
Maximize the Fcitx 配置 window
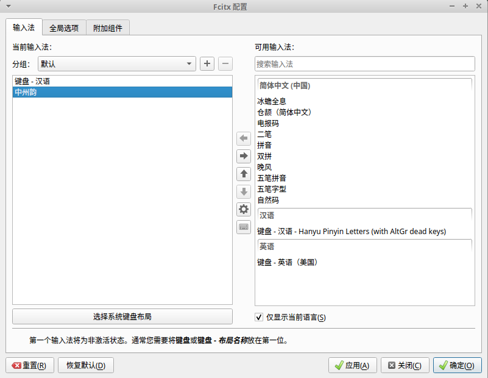pyautogui.click(x=465, y=6)
